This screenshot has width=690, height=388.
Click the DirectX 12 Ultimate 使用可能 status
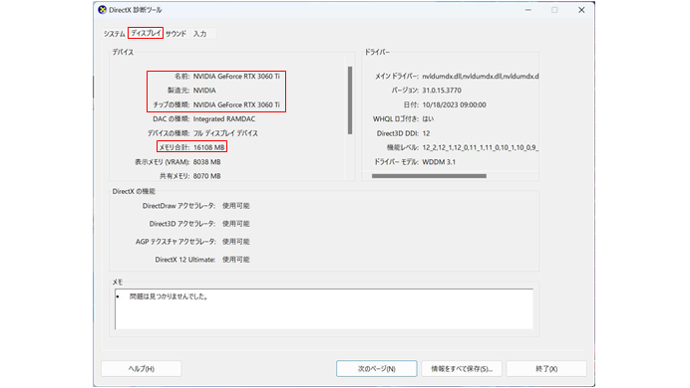236,260
